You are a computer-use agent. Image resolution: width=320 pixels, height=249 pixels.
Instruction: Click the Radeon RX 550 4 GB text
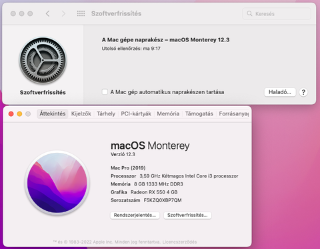point(154,192)
